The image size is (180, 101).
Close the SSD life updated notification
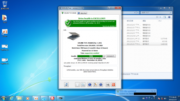[x=154, y=91]
